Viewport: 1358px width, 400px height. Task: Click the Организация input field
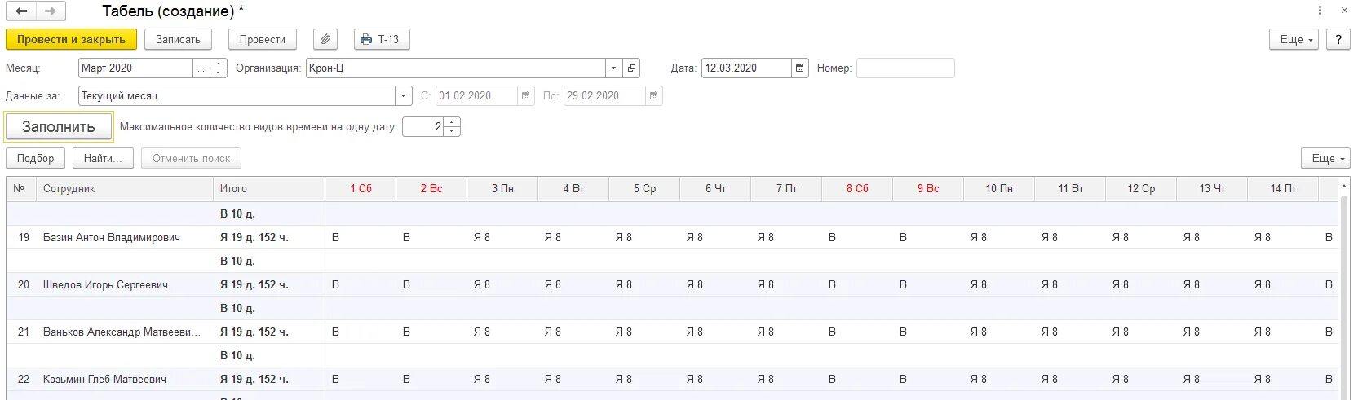tap(455, 68)
